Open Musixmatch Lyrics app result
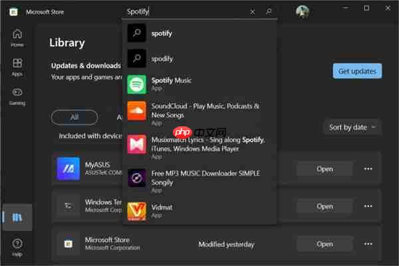The image size is (399, 266). pos(199,148)
